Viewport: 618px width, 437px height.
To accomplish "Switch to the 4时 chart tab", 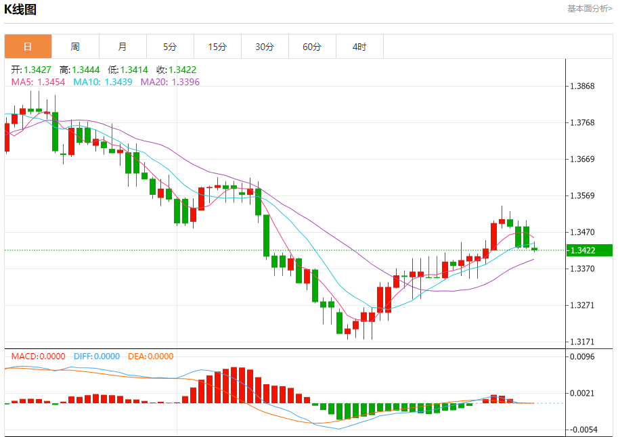I will pos(359,47).
